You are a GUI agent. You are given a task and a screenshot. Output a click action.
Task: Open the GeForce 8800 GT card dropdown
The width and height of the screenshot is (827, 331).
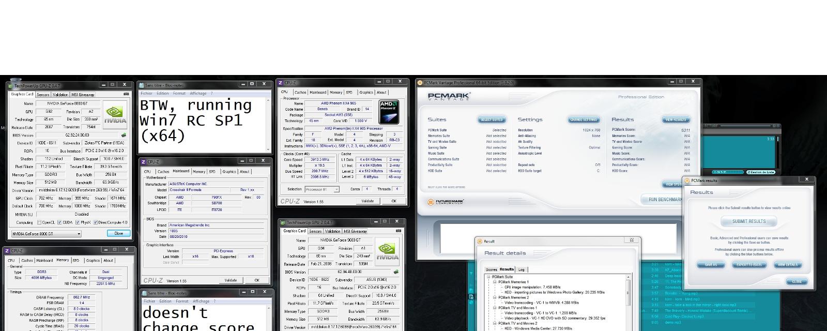pyautogui.click(x=46, y=234)
